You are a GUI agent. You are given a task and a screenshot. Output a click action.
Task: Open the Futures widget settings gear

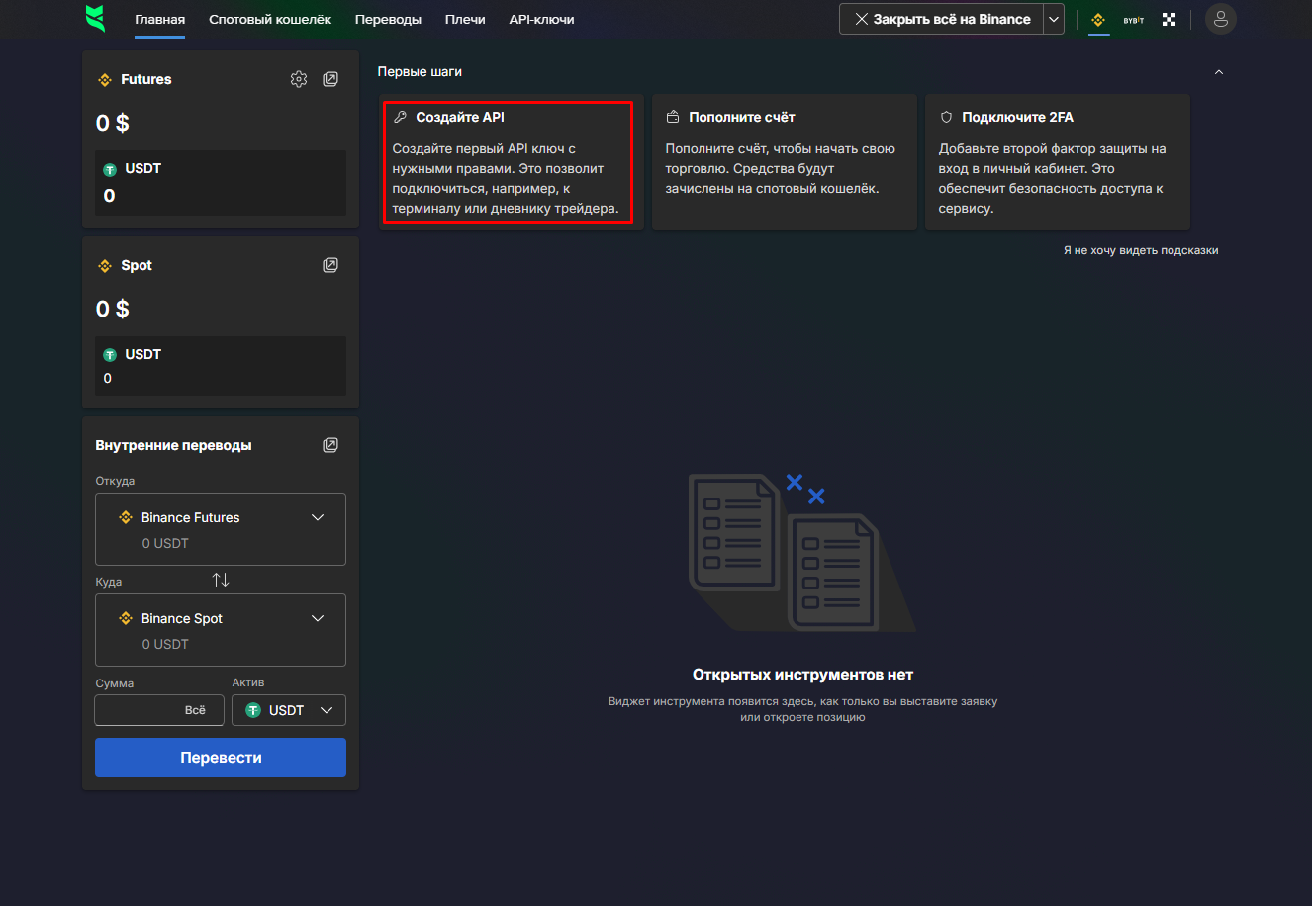(x=299, y=79)
